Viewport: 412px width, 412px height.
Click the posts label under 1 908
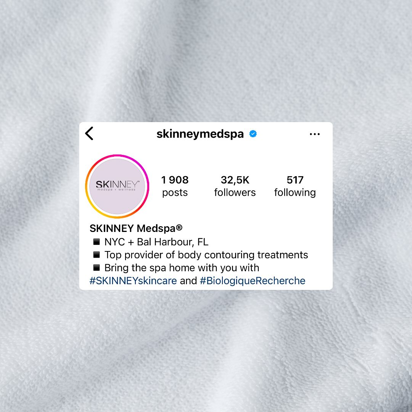point(175,193)
